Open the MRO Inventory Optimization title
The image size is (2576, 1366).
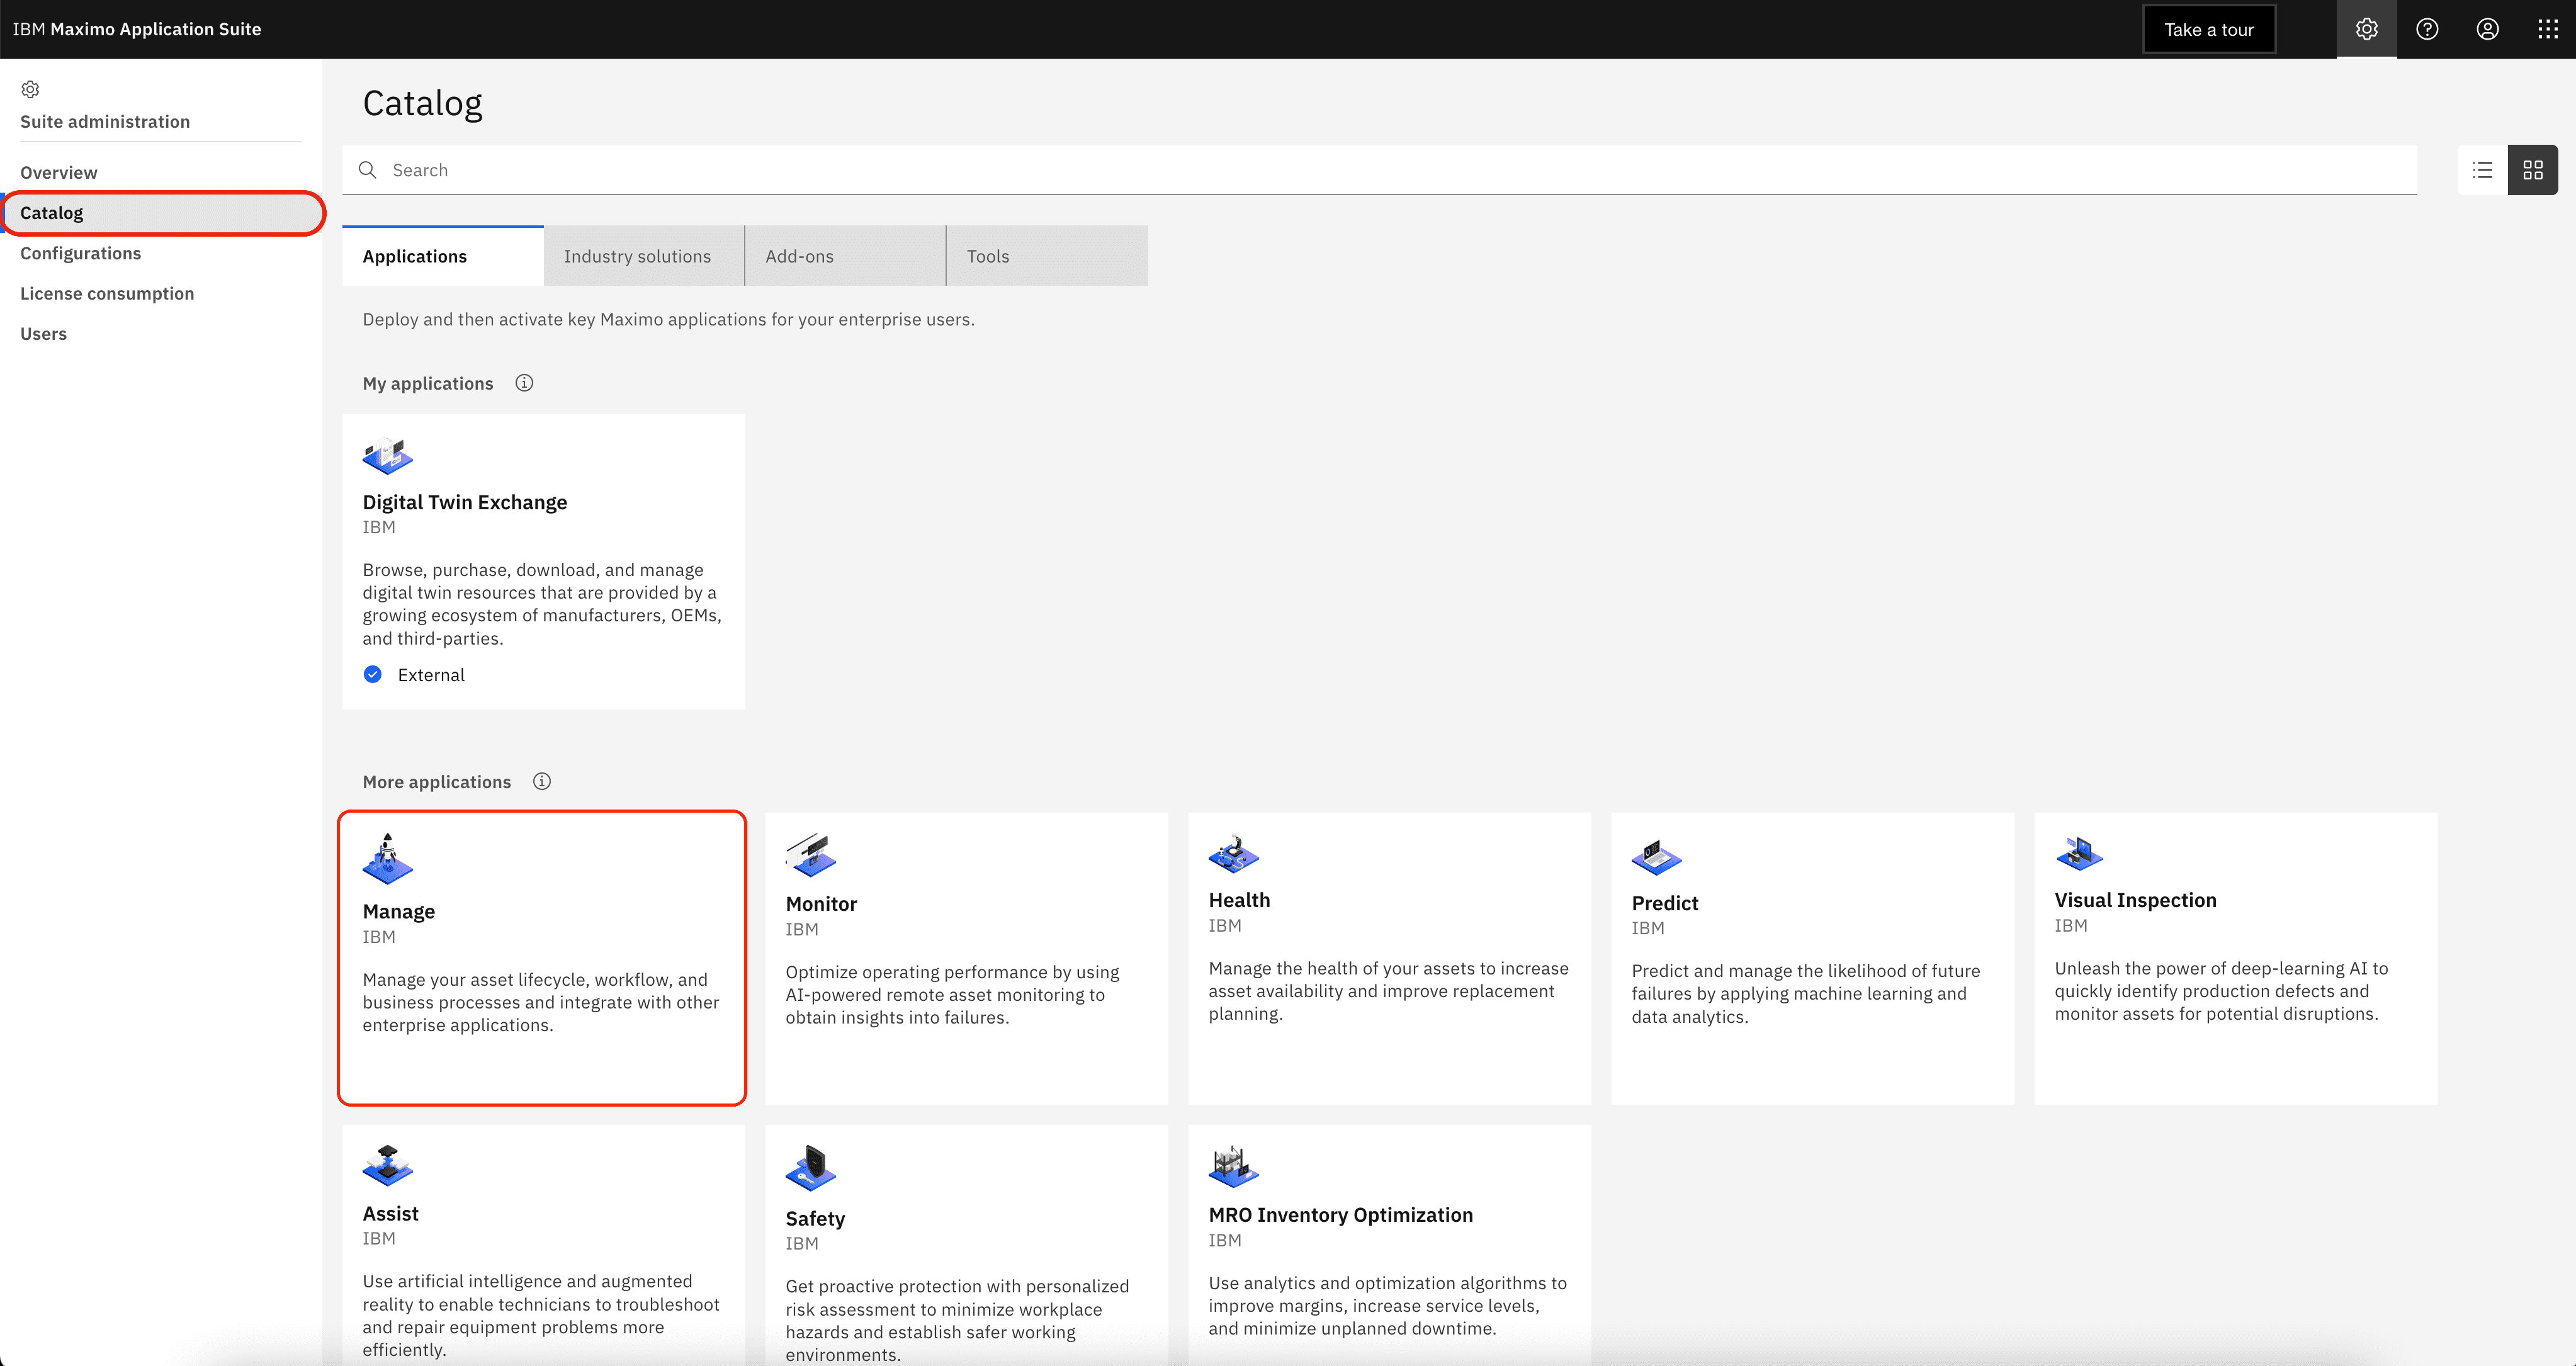click(1340, 1214)
